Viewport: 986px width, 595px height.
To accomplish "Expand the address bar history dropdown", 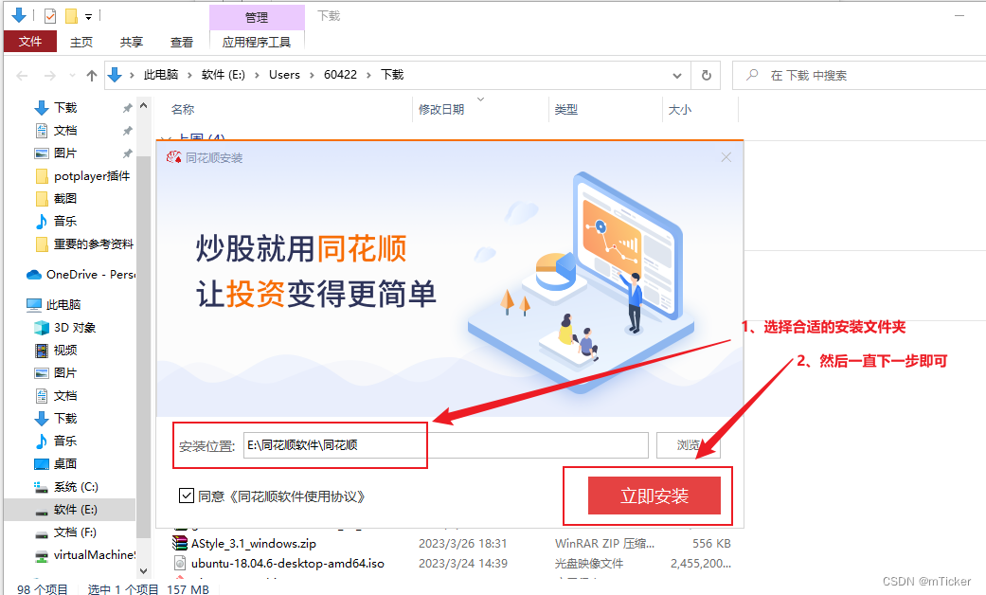I will pyautogui.click(x=677, y=76).
